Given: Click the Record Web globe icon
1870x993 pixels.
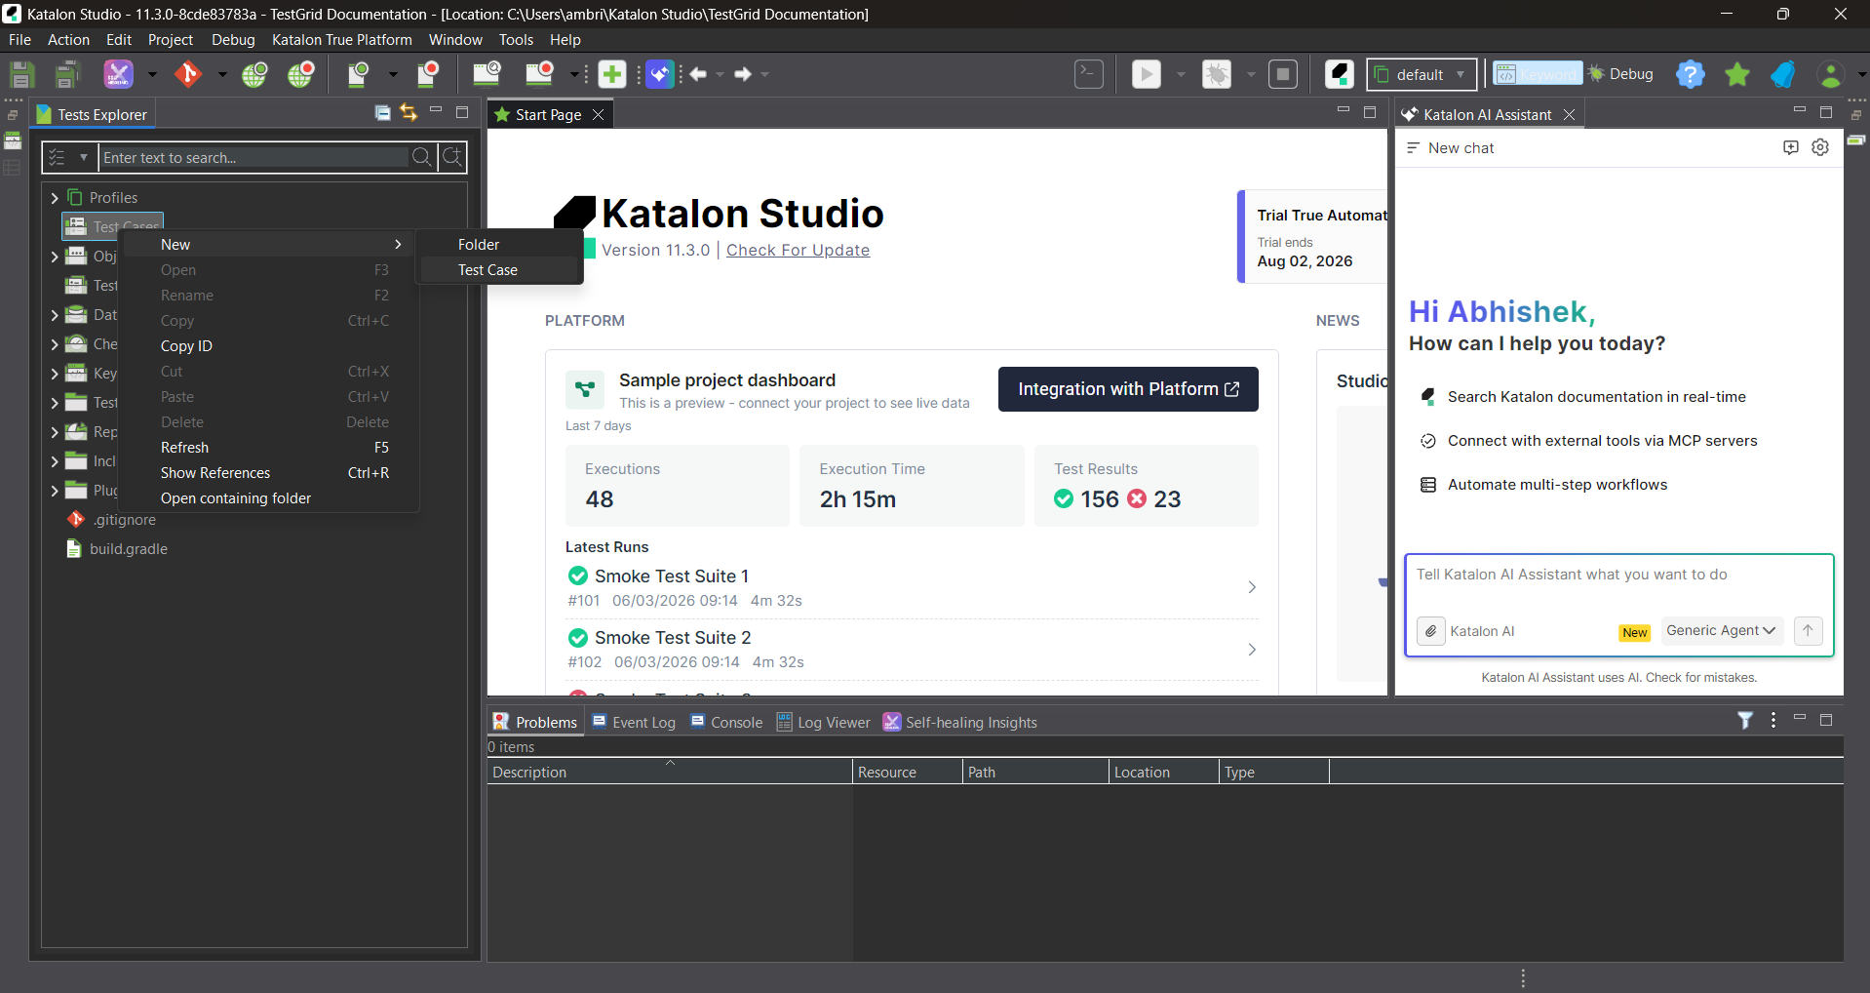Looking at the screenshot, I should (301, 74).
